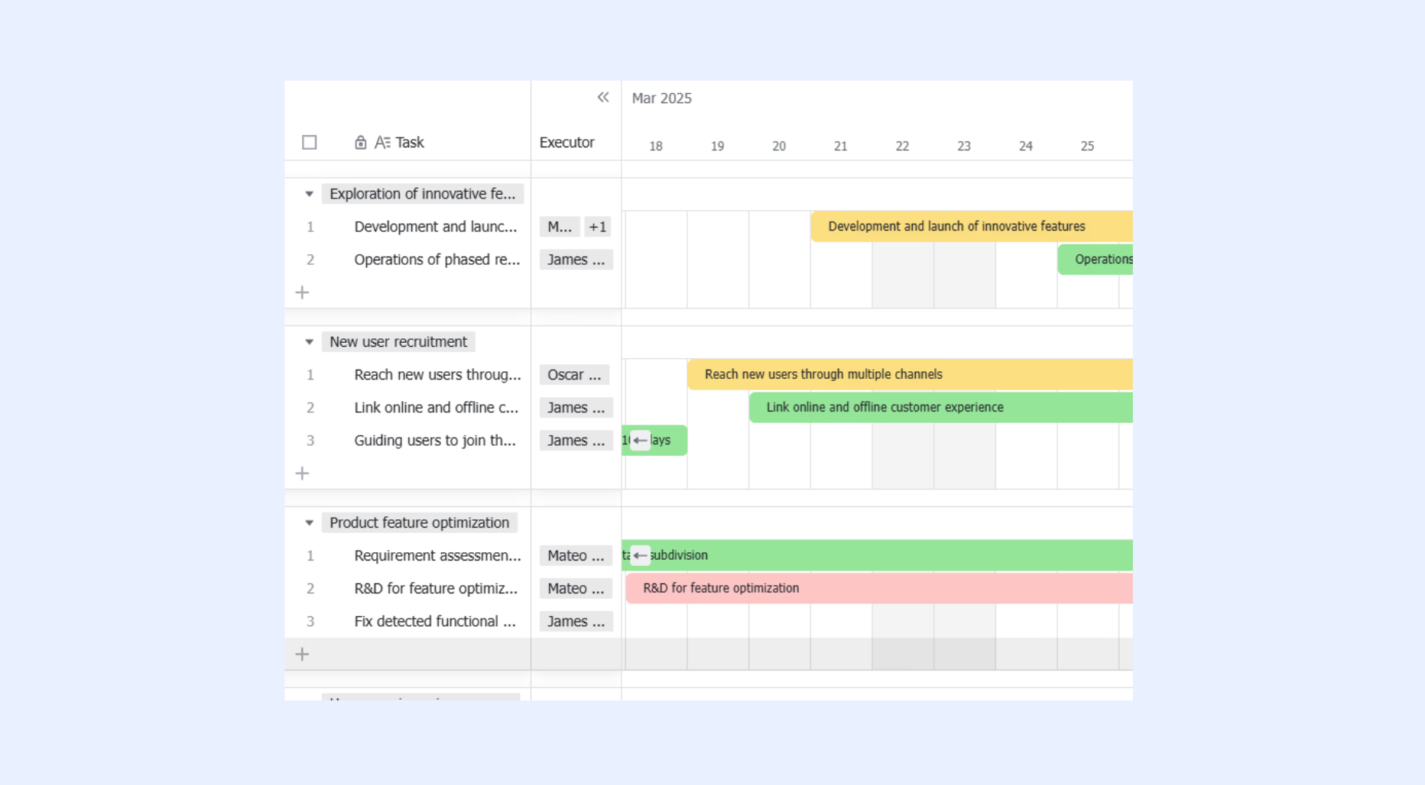This screenshot has width=1425, height=785.
Task: Open the Oscar executor tag
Action: 574,375
